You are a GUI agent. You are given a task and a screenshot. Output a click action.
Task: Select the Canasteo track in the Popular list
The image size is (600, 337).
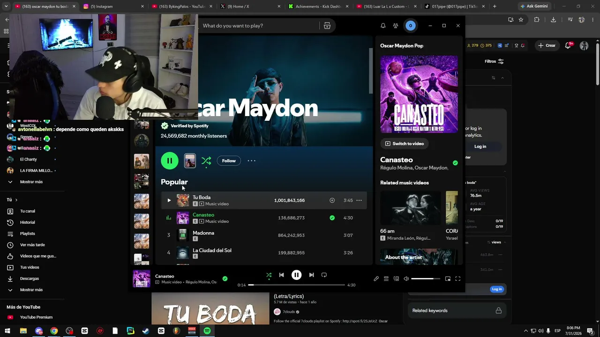coord(264,218)
